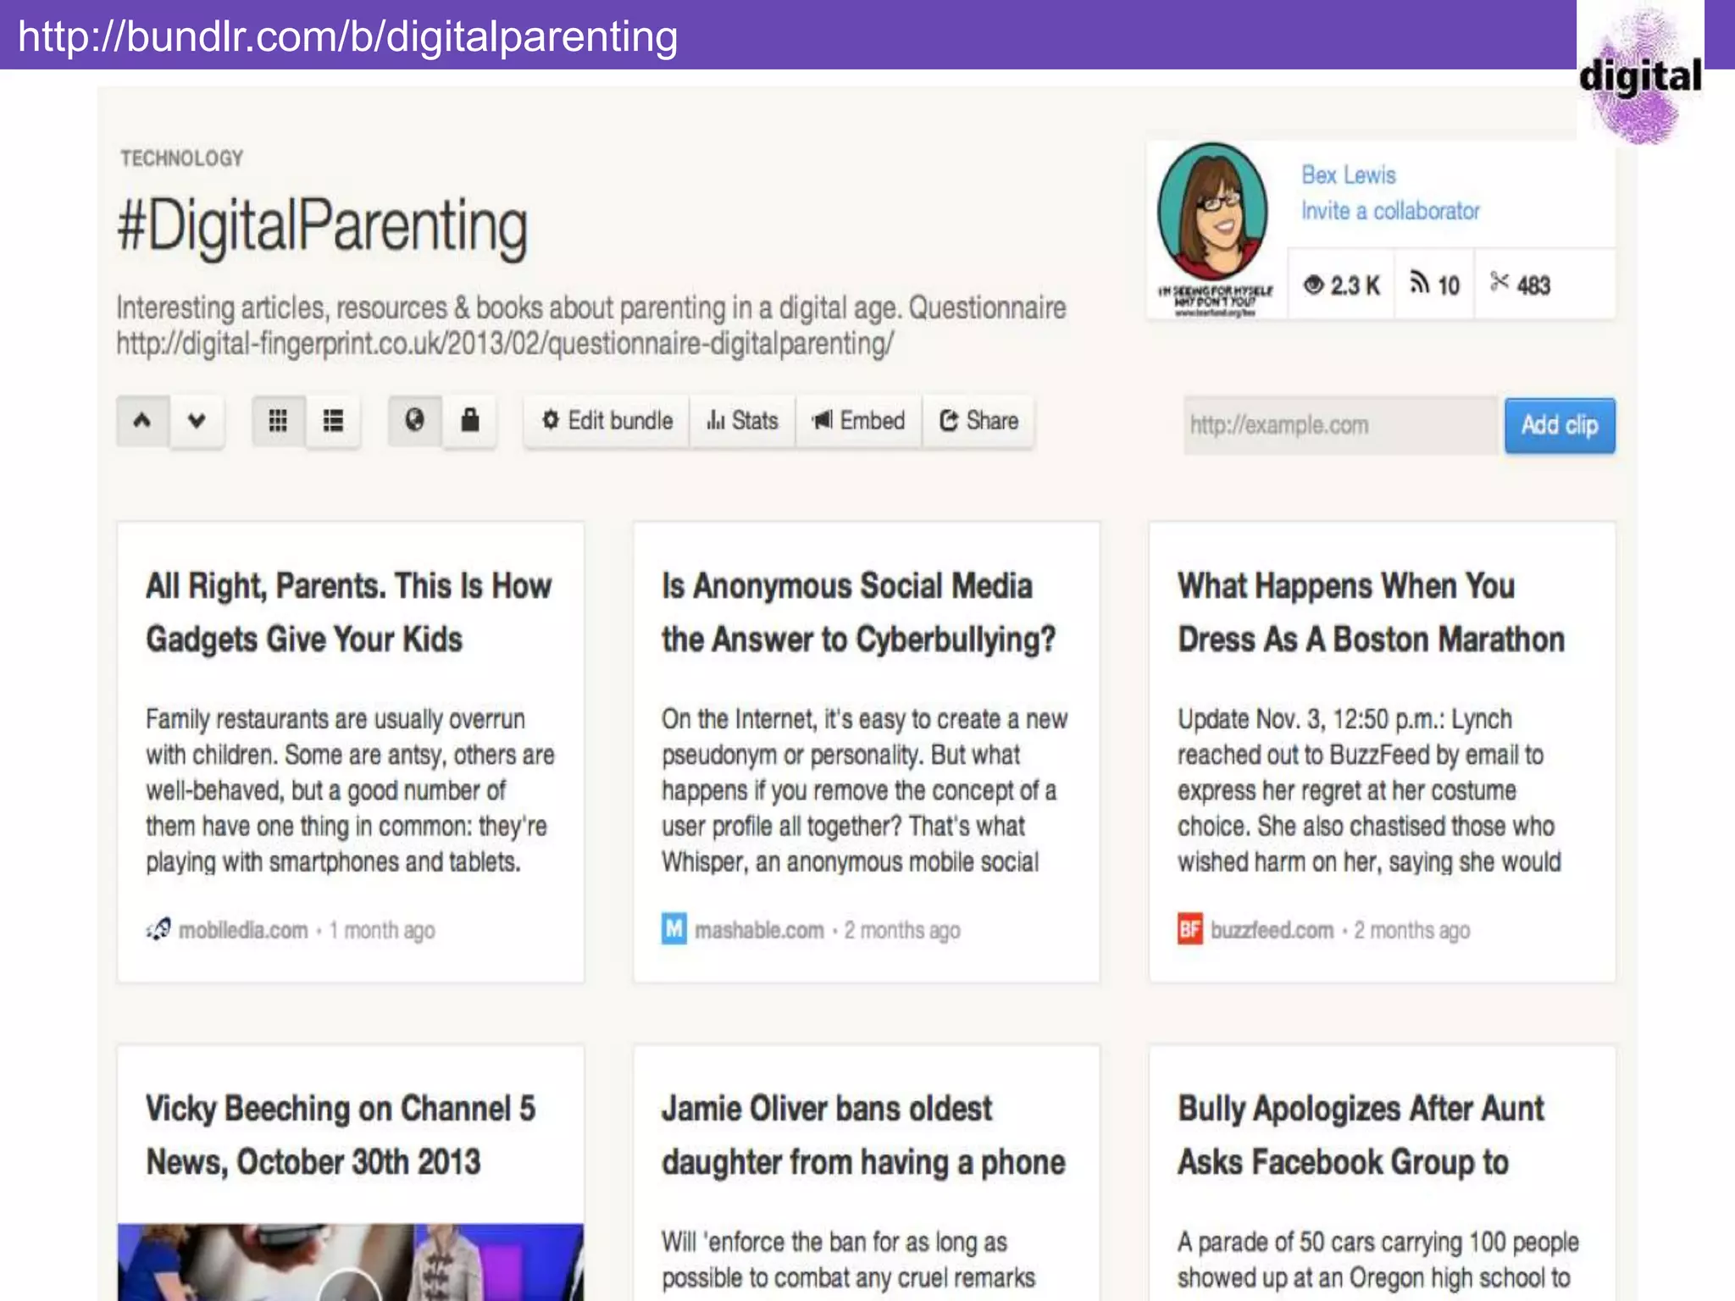Viewport: 1735px width, 1301px height.
Task: Click the #DigitalParenting bundle title
Action: [x=322, y=226]
